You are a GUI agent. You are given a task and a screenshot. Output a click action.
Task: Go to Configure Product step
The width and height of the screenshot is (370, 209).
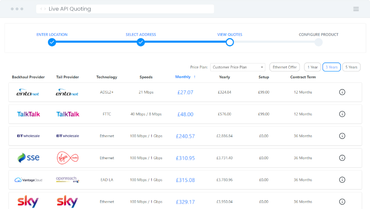(x=319, y=35)
